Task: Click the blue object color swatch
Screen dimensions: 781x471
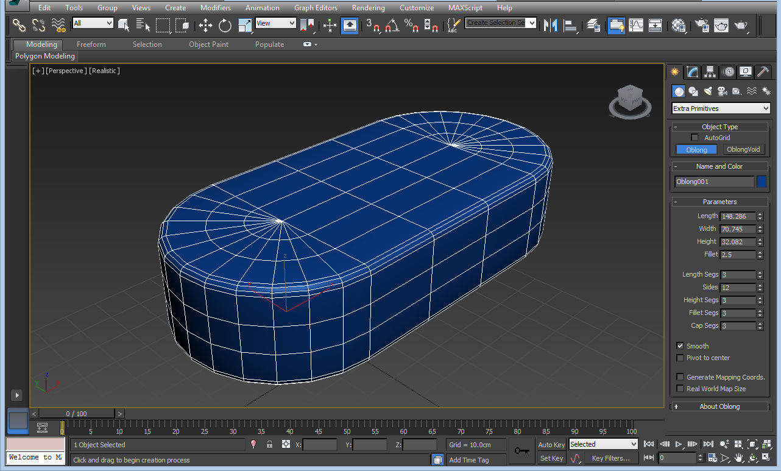Action: (x=762, y=182)
